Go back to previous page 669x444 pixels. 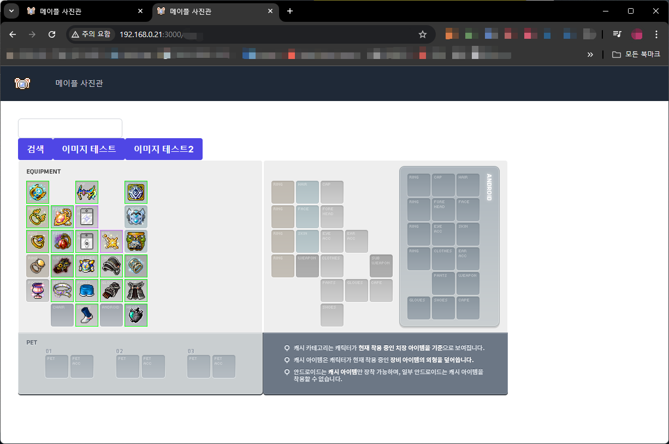pyautogui.click(x=13, y=34)
